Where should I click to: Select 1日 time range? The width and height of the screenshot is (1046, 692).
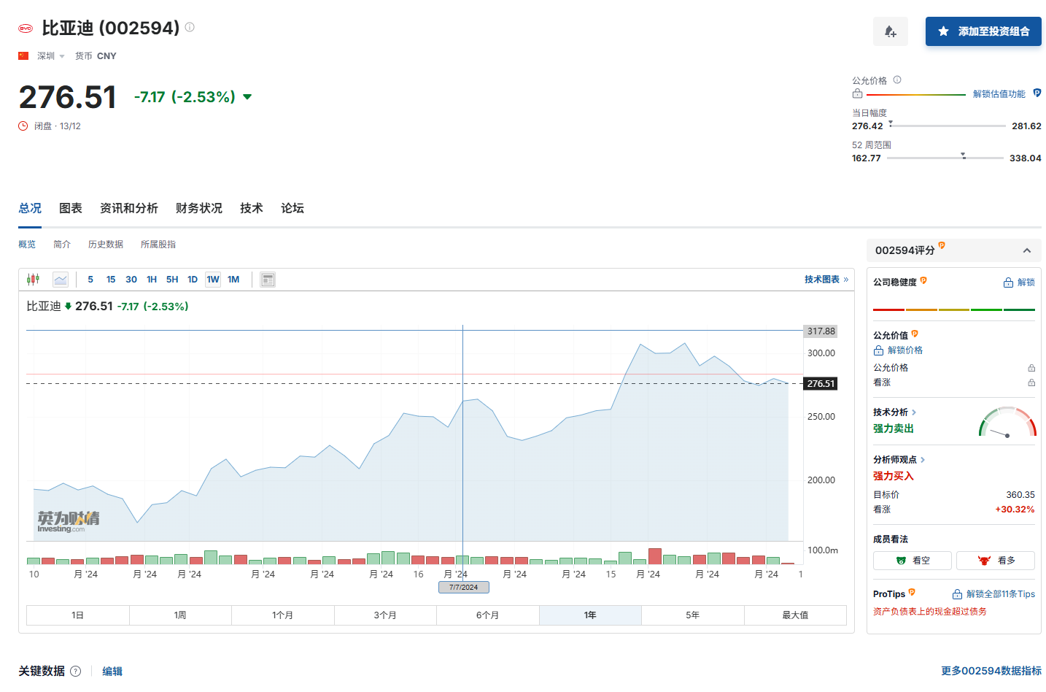(78, 615)
